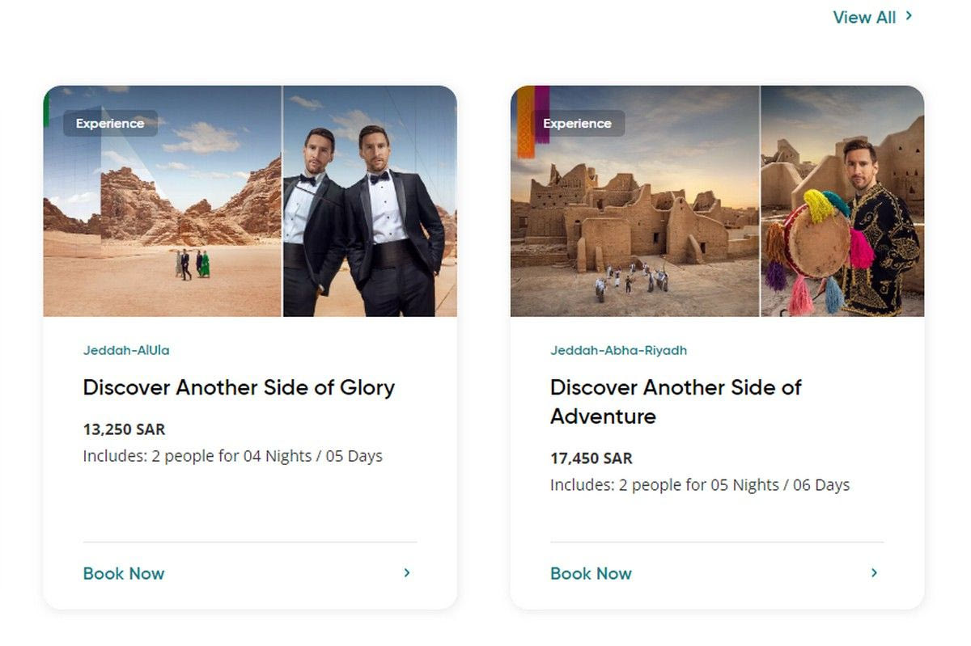
Task: Click the chevron arrow beside View All
Action: (x=909, y=15)
